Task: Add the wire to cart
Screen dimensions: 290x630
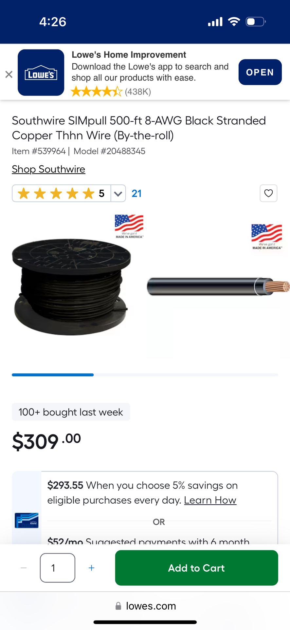Action: tap(196, 568)
